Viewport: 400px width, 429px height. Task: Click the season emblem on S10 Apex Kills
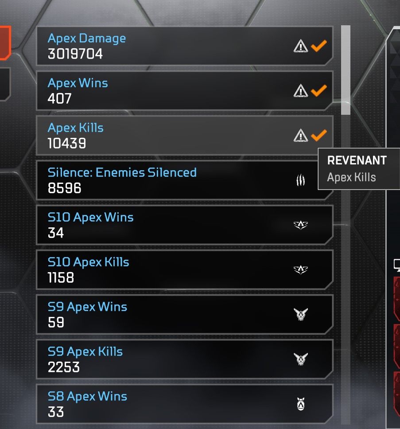pos(300,269)
